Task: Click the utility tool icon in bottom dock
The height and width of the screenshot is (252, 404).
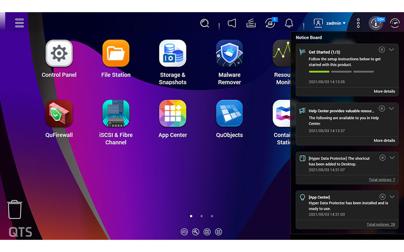Action: click(x=195, y=232)
